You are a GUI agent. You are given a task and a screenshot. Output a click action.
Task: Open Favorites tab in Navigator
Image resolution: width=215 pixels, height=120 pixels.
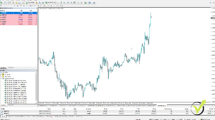[x=11, y=105]
